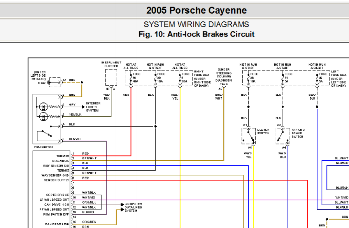Click the "LR WHL SPEED OUT" pin label
349x228 pixels.
tap(54, 200)
